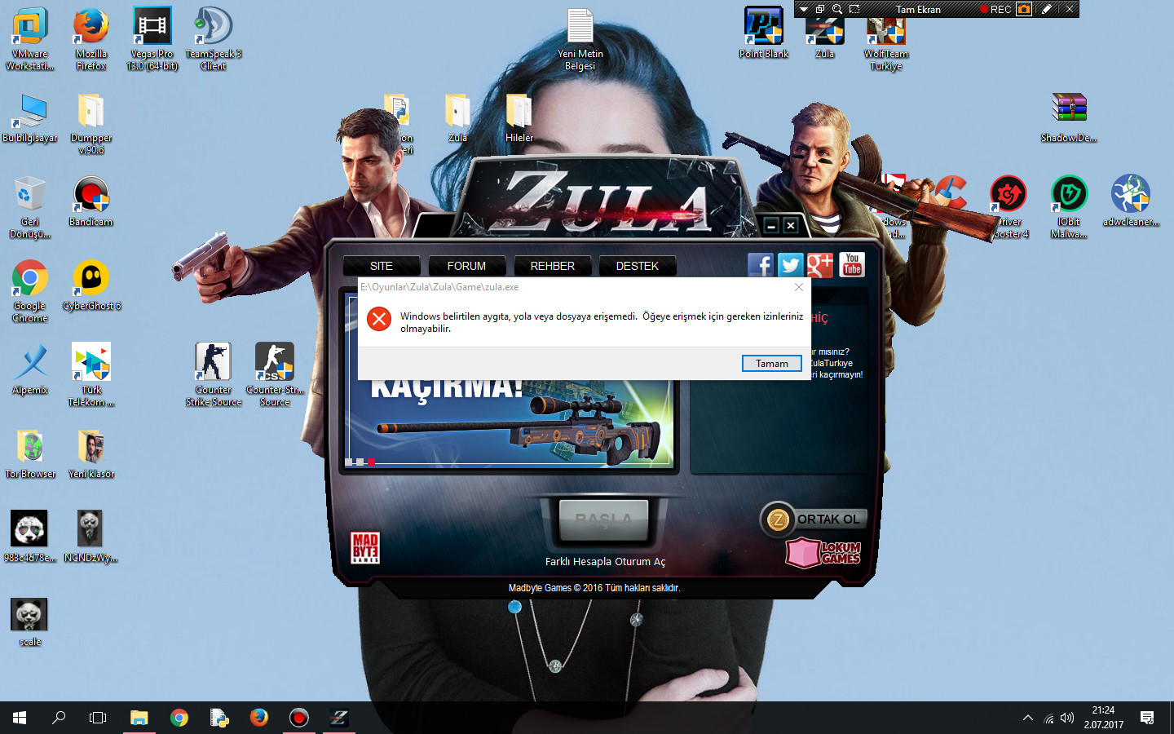Click Bandicam rectangle area selection icon
The width and height of the screenshot is (1174, 734).
(854, 10)
